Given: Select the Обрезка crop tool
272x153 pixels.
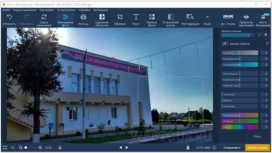Looking at the screenshot, I should [120, 20].
